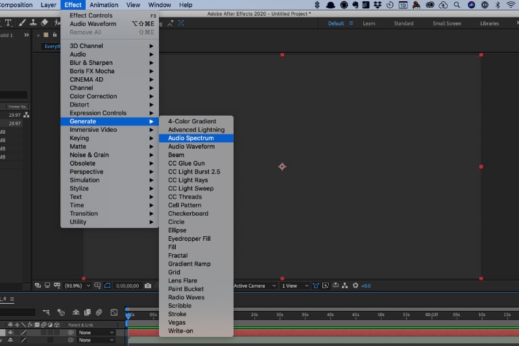Toggle the lock icon on viewer tab
The image size is (519, 346).
54,35
